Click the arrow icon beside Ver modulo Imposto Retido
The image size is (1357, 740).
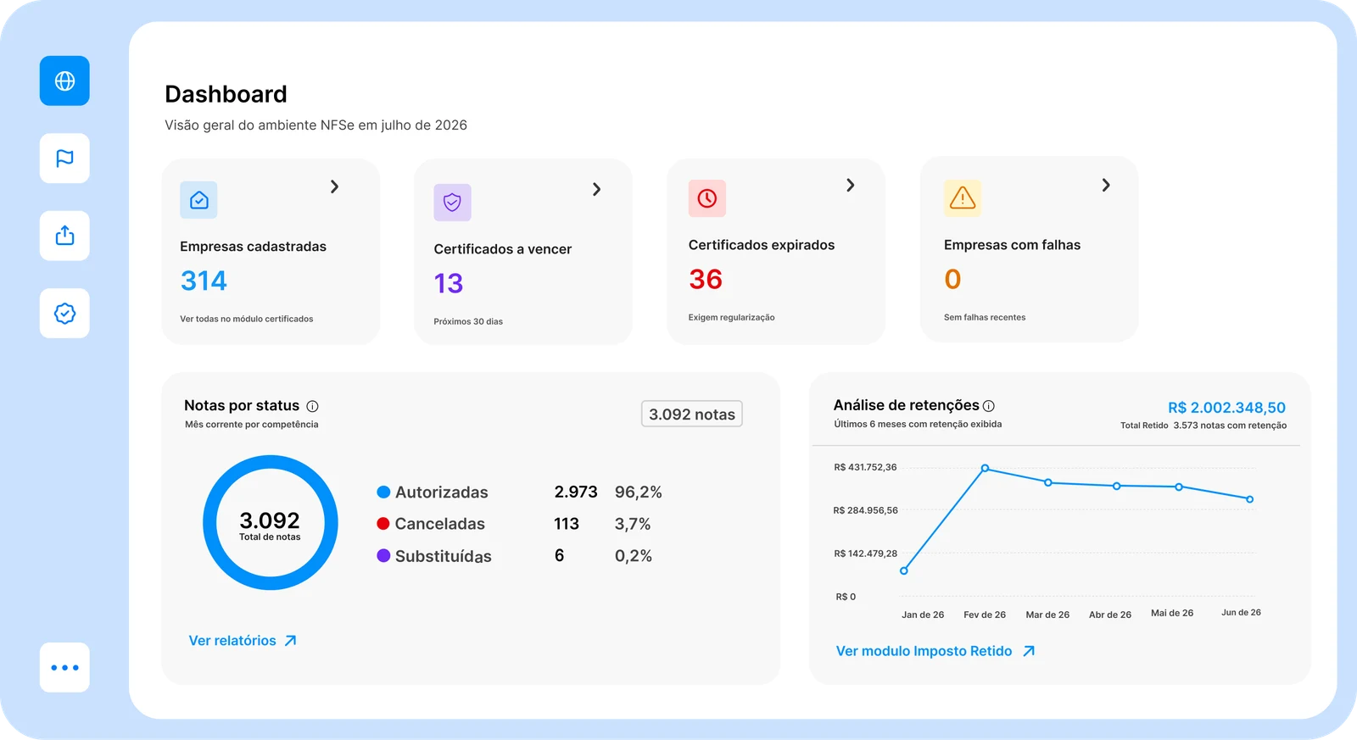coord(1029,651)
